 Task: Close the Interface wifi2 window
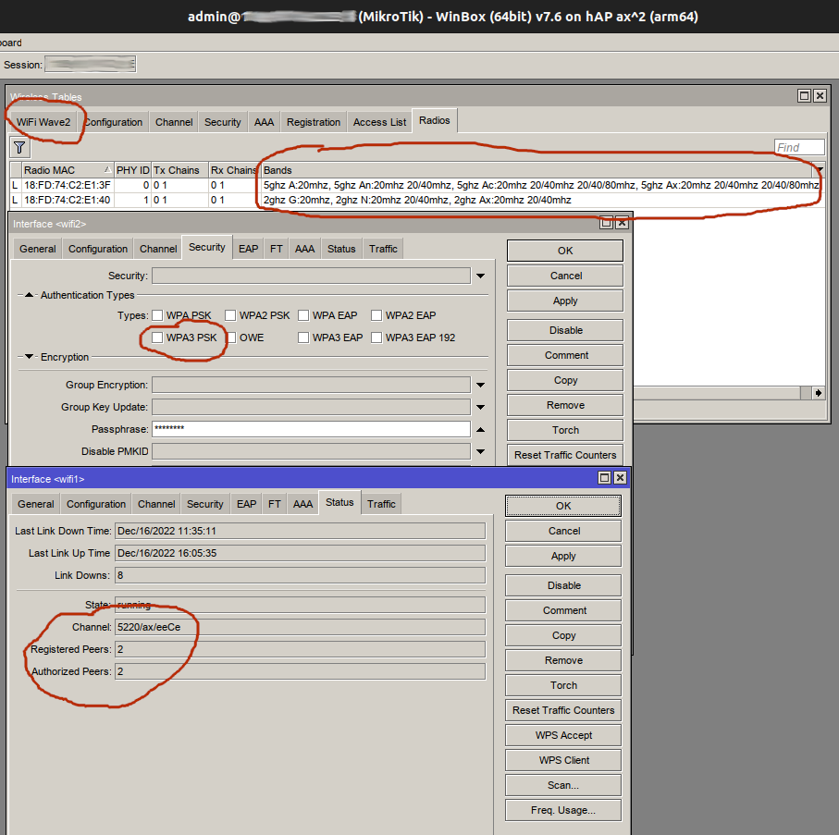(x=622, y=223)
